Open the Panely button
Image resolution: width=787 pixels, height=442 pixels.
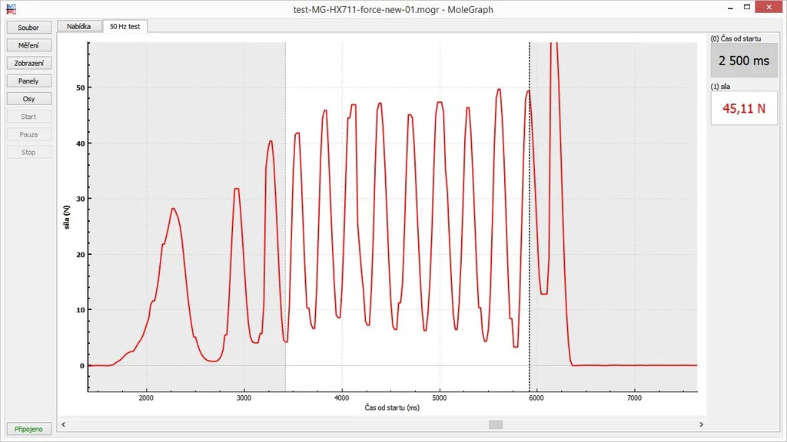tap(28, 81)
